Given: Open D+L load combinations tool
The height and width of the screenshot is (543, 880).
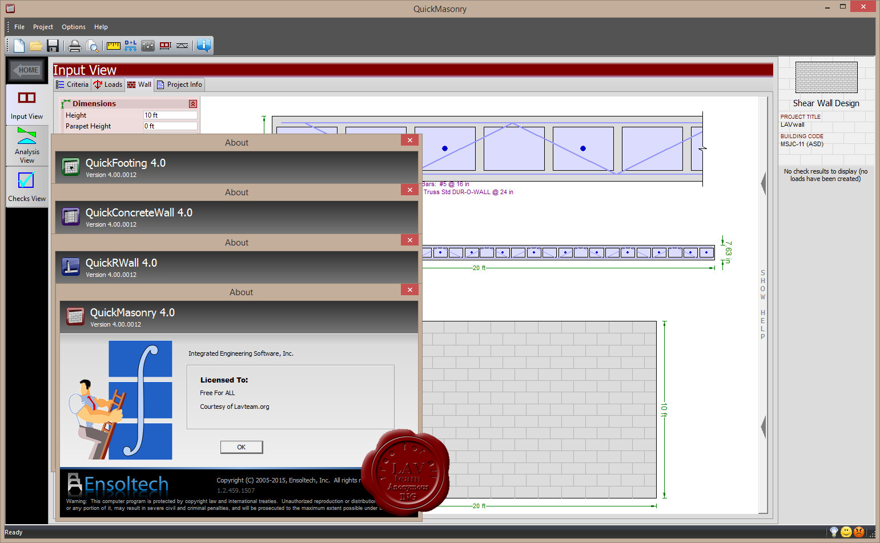Looking at the screenshot, I should 131,46.
